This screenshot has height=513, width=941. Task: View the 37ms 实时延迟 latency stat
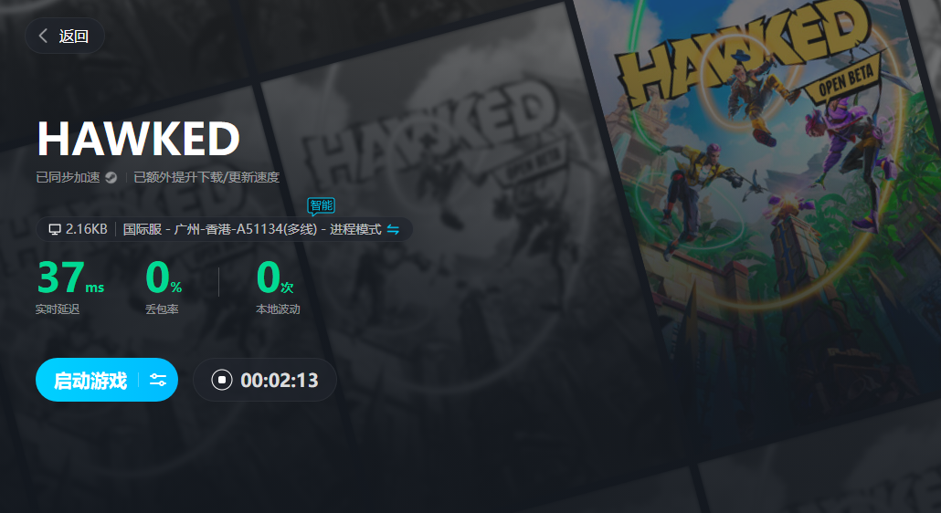click(70, 287)
